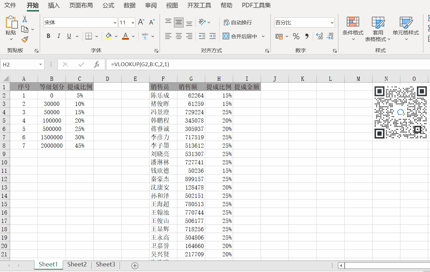Click the QR code image

point(400,112)
